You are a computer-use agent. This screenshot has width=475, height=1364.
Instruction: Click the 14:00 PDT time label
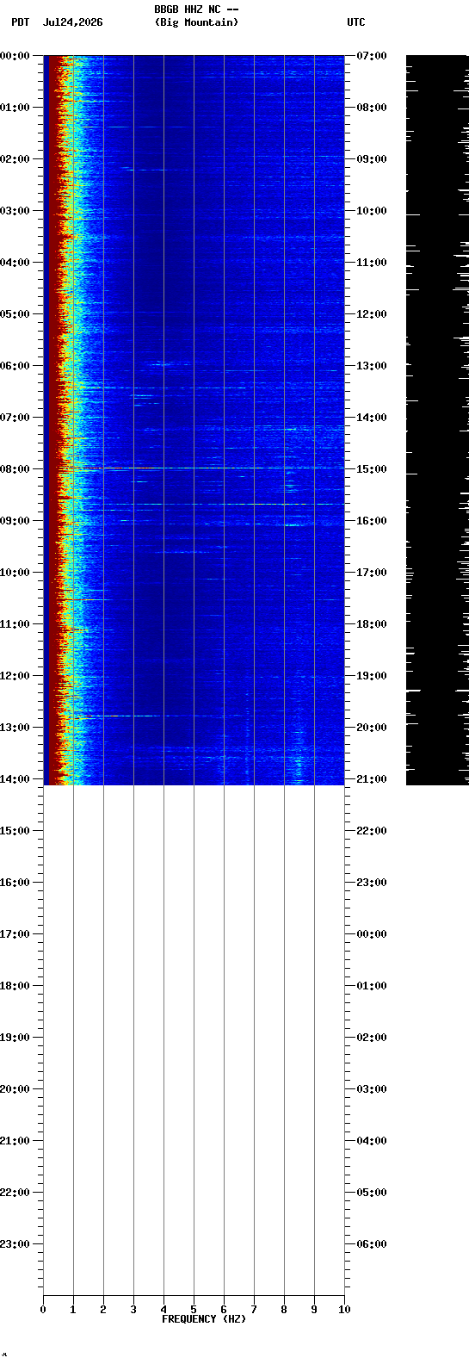point(15,779)
